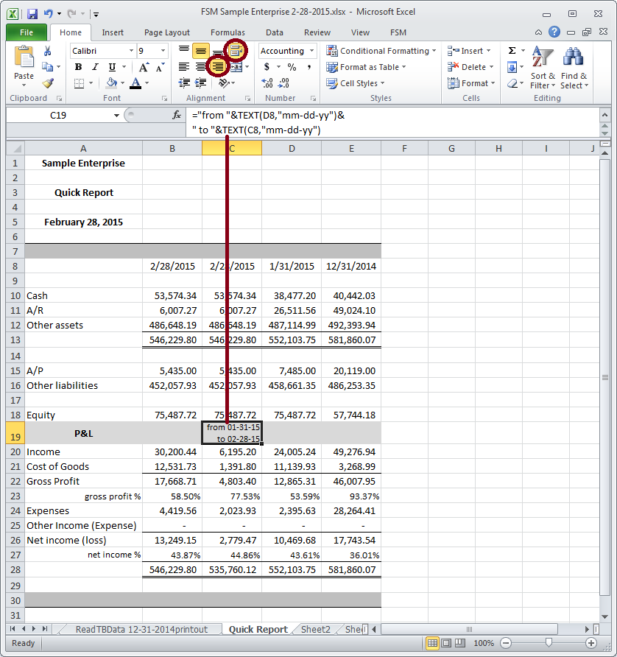
Task: Switch to the Sheet2 worksheet tab
Action: pos(315,629)
